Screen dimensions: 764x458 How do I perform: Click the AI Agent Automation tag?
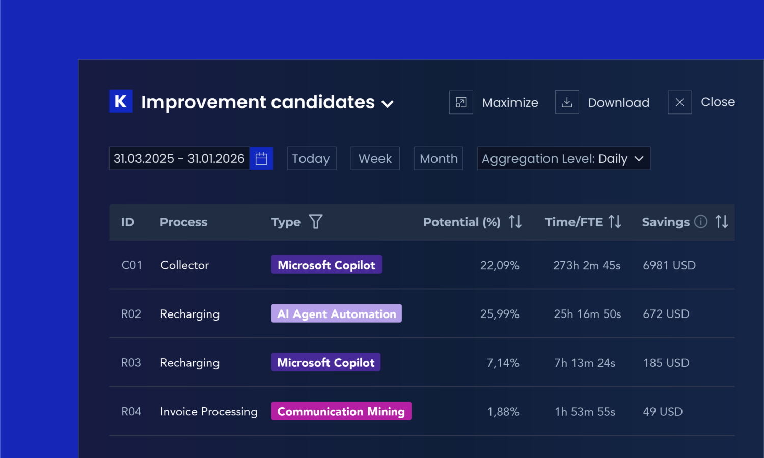[x=337, y=313]
